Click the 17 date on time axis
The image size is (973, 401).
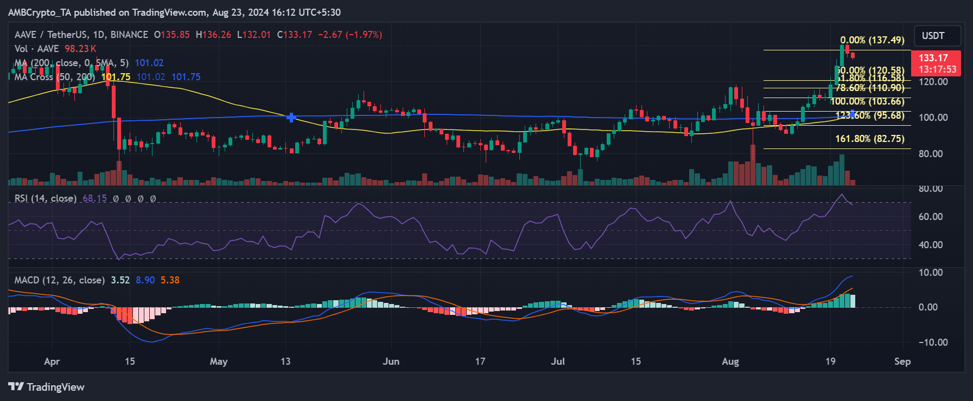coord(480,361)
